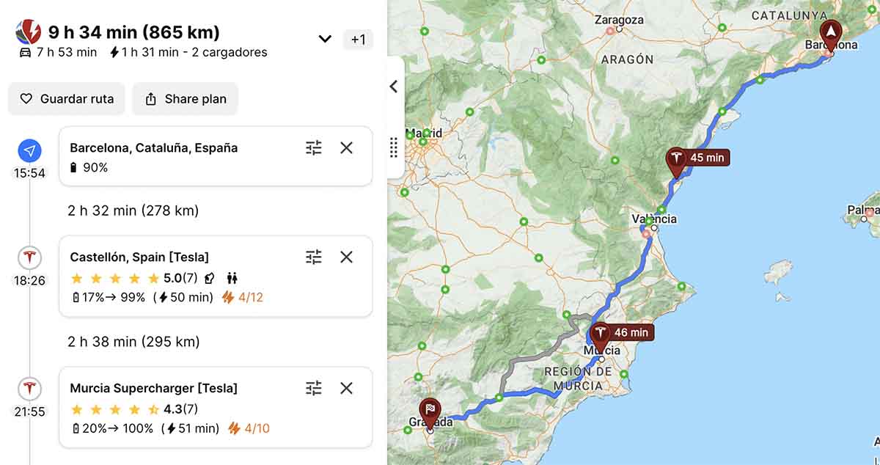Click the blue navigation start icon
Screen dimensions: 880x465
tap(29, 151)
